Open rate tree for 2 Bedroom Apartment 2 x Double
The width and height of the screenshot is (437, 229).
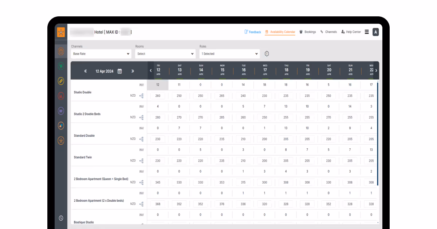click(x=141, y=204)
